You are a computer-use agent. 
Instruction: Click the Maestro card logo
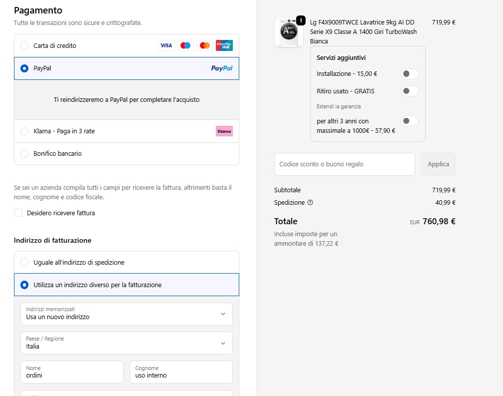[185, 45]
